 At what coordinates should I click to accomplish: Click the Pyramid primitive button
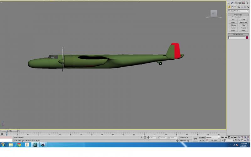point(243,28)
